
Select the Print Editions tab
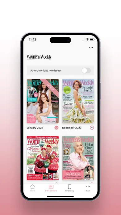[x=51, y=188]
